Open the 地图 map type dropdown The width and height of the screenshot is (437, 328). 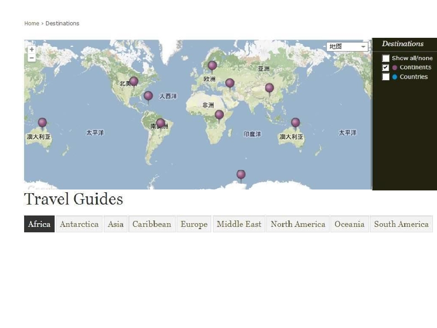pyautogui.click(x=347, y=46)
